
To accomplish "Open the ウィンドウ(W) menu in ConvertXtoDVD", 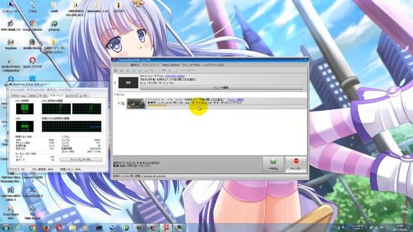I will tap(191, 65).
